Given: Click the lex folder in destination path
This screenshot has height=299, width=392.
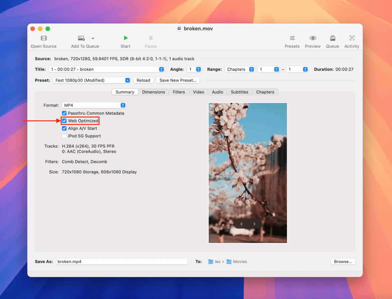Looking at the screenshot, I should 215,261.
